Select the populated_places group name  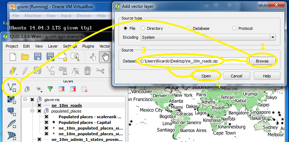tap(66, 111)
